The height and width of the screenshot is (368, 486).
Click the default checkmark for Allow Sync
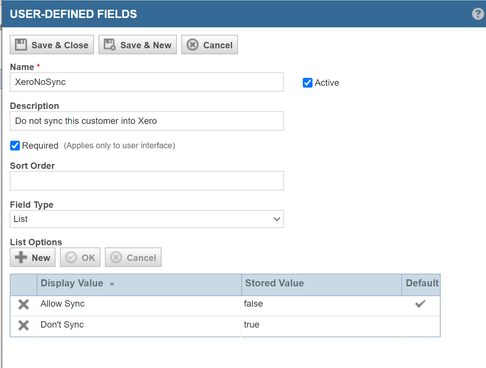tap(420, 304)
